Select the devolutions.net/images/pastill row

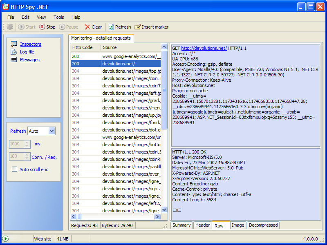coord(116,167)
